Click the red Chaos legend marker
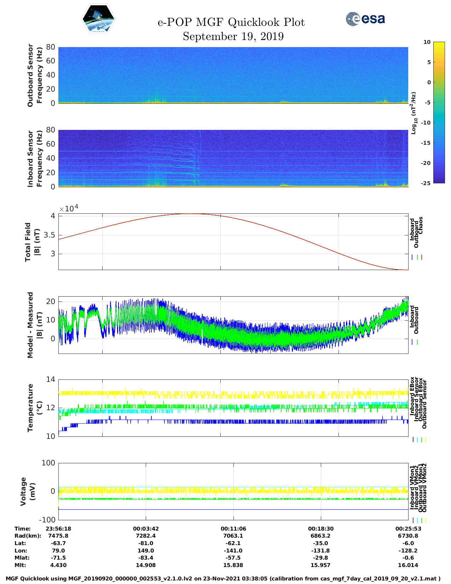 [x=422, y=257]
